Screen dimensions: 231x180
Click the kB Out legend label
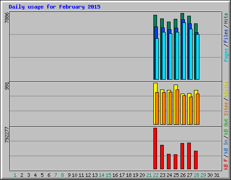pyautogui.click(x=226, y=127)
